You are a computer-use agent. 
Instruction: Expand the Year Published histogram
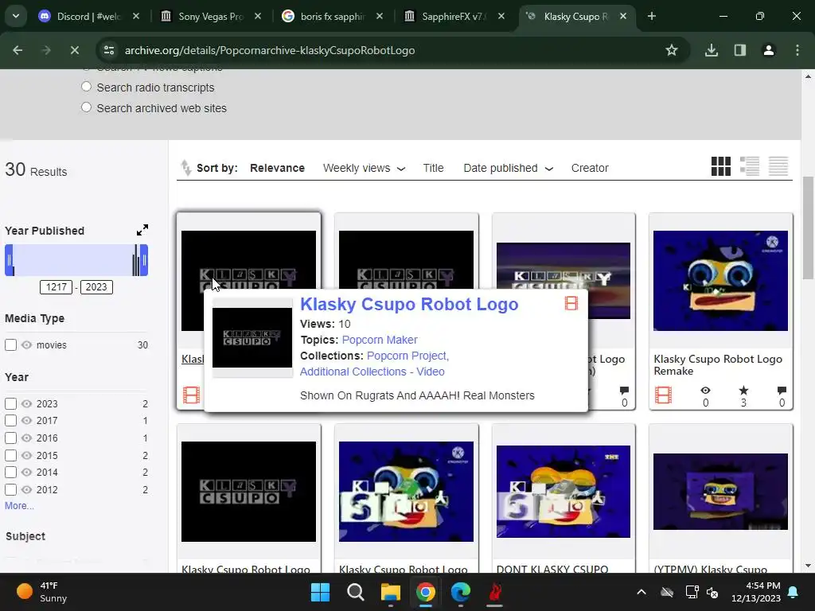142,230
